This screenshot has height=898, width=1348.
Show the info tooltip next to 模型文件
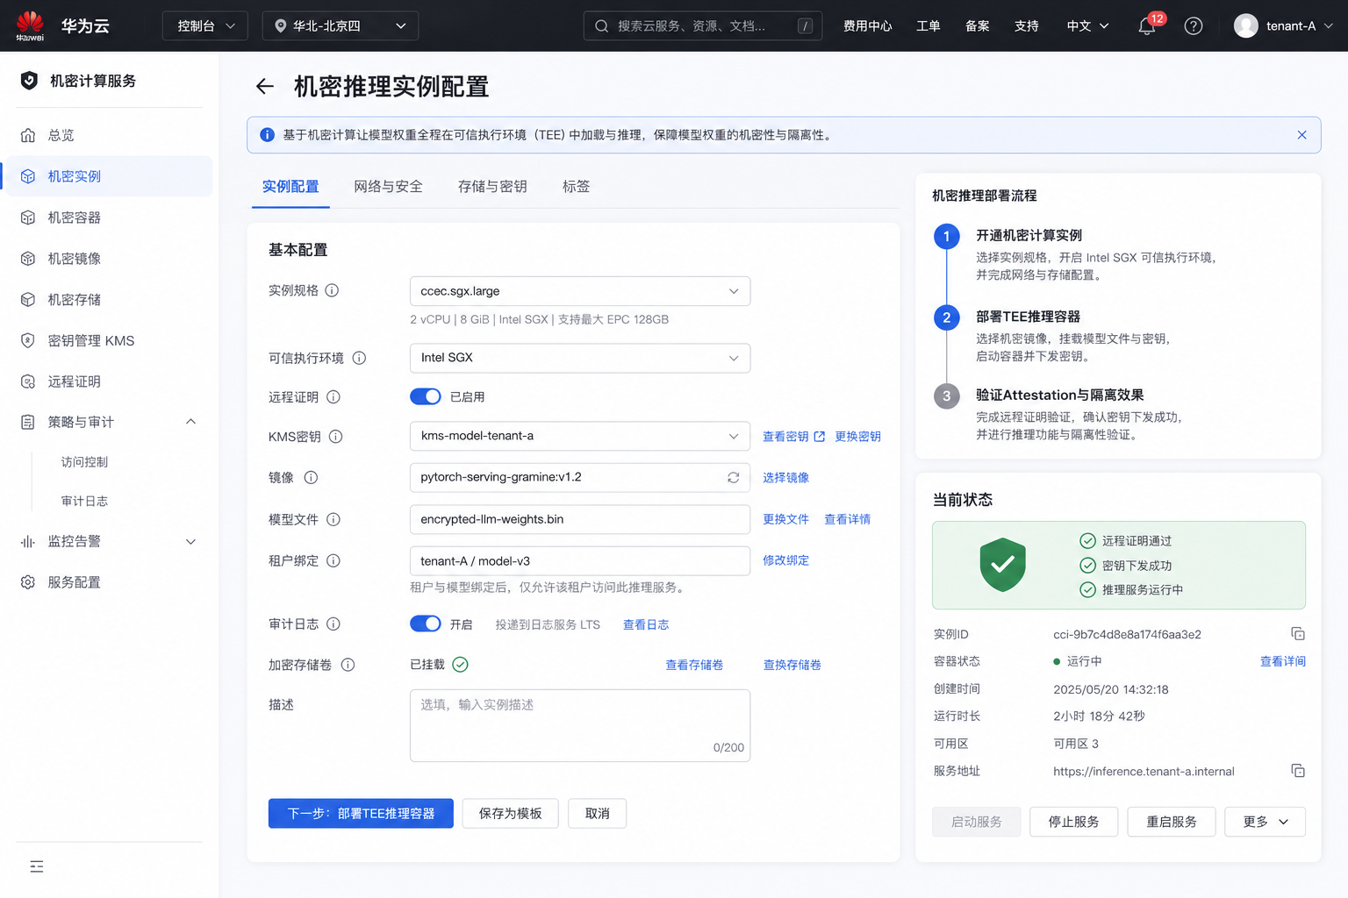pos(333,519)
